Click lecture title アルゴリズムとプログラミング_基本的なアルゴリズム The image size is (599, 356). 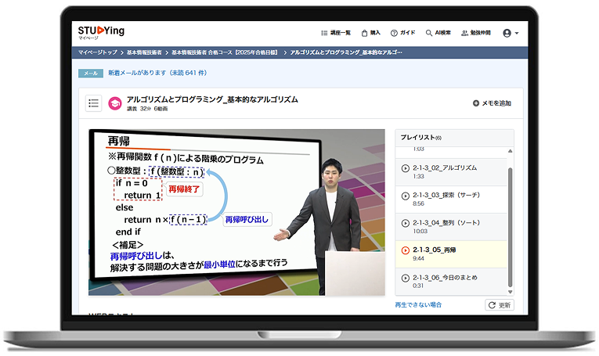point(212,99)
